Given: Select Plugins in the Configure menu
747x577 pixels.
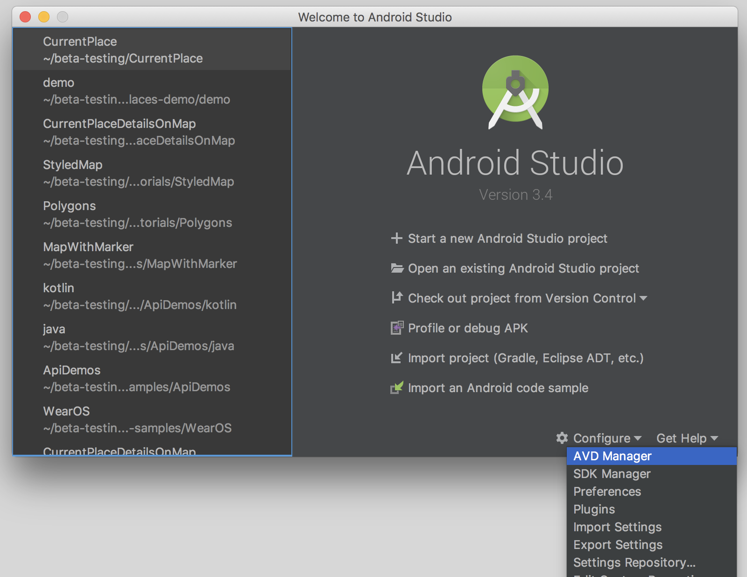Looking at the screenshot, I should coord(594,509).
